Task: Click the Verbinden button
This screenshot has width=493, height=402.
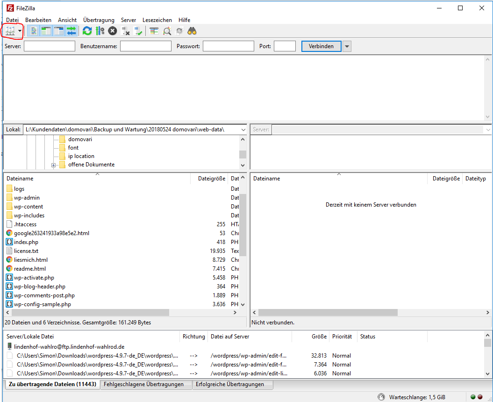Action: [x=321, y=46]
